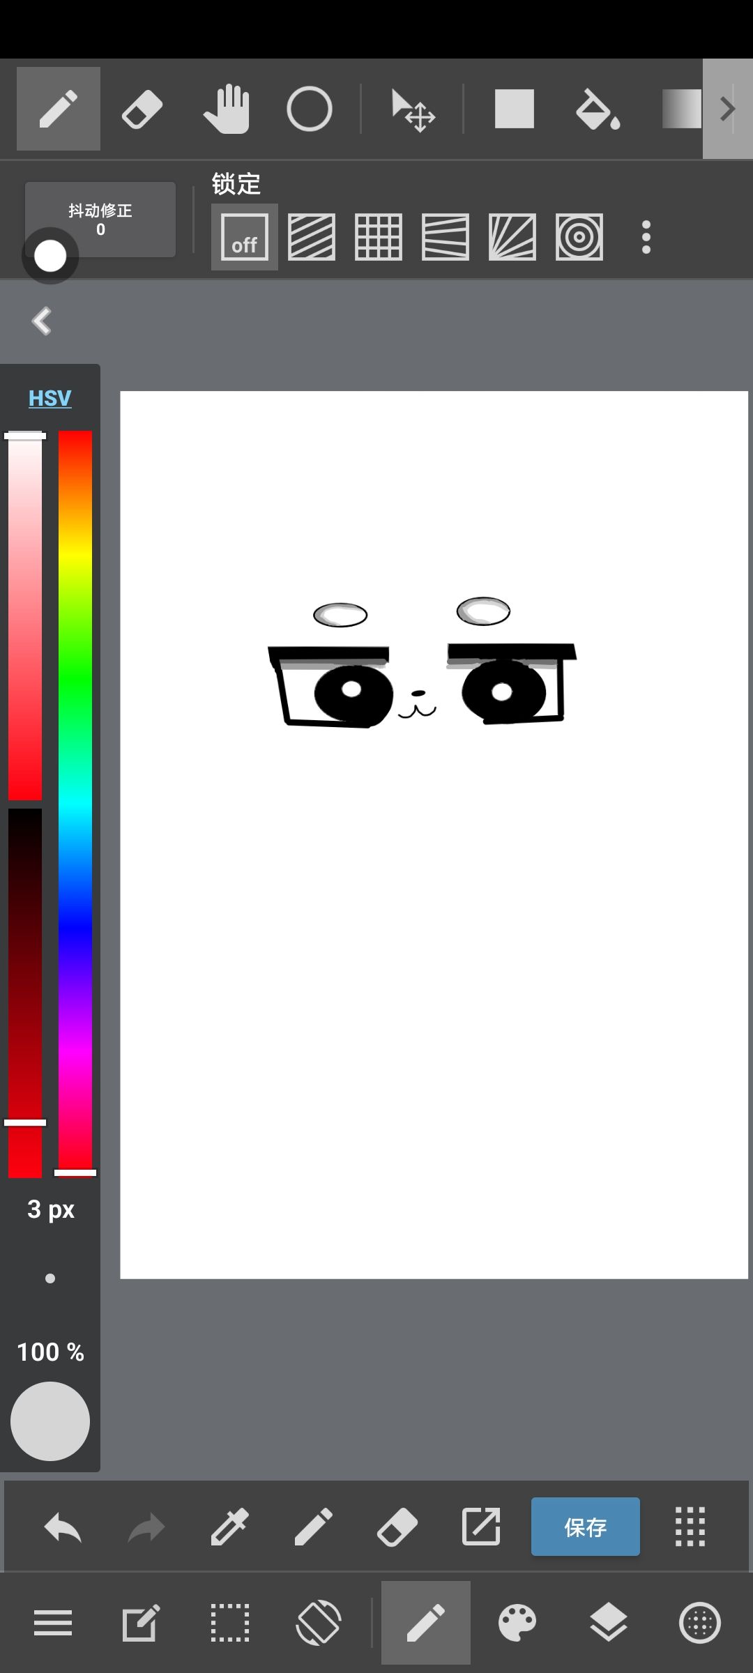Enable perspective lines snap guide
The width and height of the screenshot is (753, 1673).
click(x=446, y=237)
